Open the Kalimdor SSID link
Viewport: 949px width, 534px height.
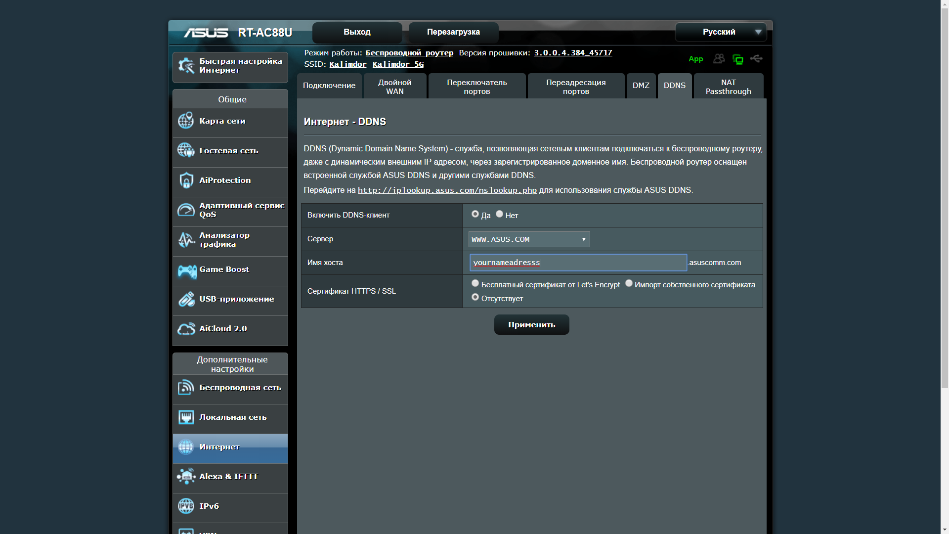348,64
